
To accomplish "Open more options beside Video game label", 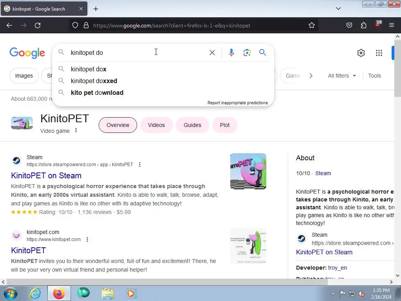I will coord(76,131).
